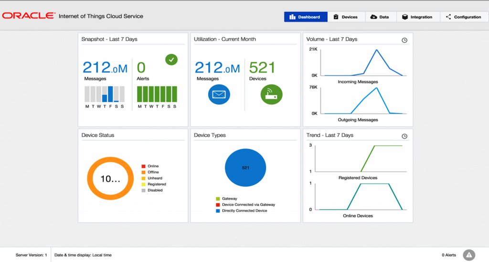Click the Server Version text
The width and height of the screenshot is (489, 262).
click(x=31, y=255)
